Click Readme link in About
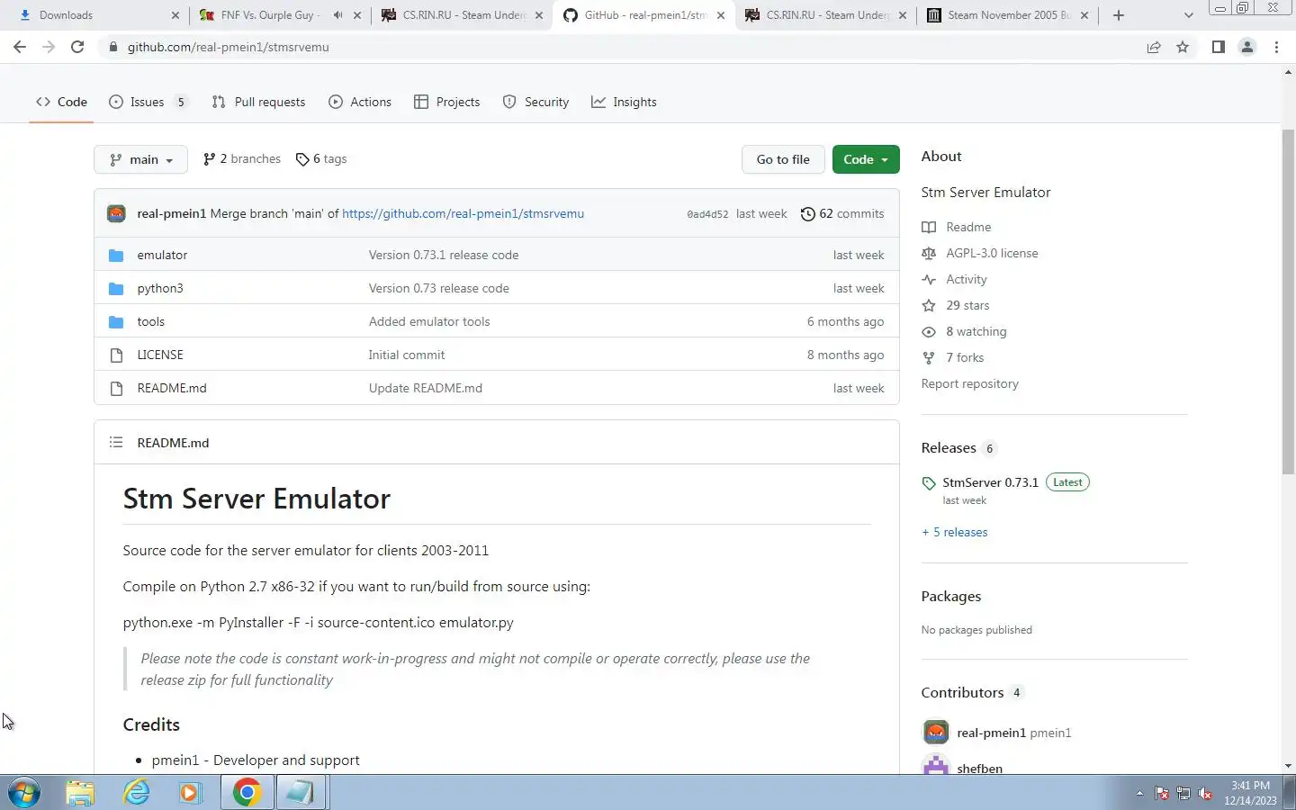 click(968, 227)
